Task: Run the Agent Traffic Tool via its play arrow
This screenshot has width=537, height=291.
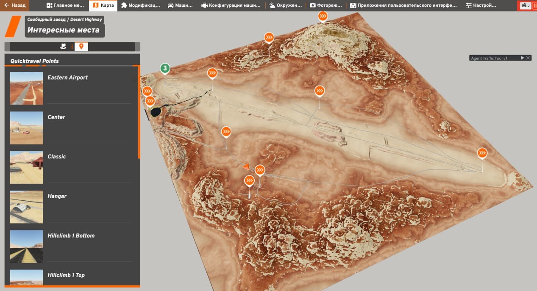Action: [x=522, y=58]
